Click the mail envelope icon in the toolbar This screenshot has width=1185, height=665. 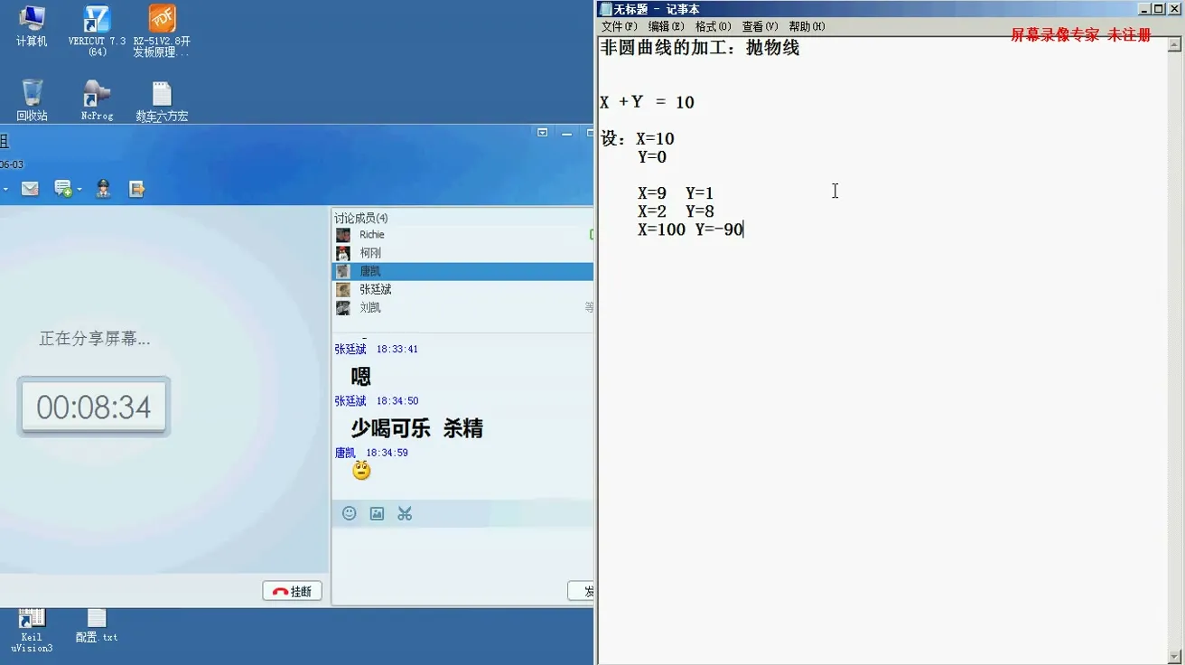pos(30,188)
